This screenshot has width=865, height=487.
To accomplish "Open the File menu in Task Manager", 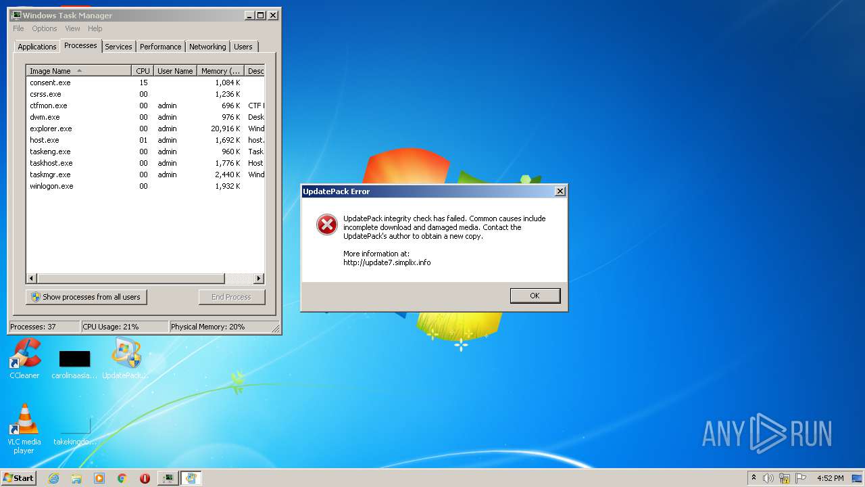I will point(18,28).
